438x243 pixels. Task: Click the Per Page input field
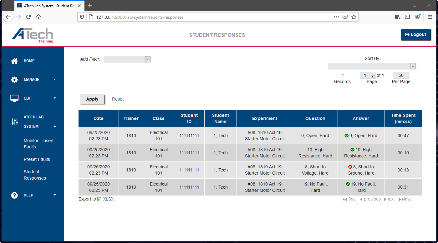pos(401,75)
